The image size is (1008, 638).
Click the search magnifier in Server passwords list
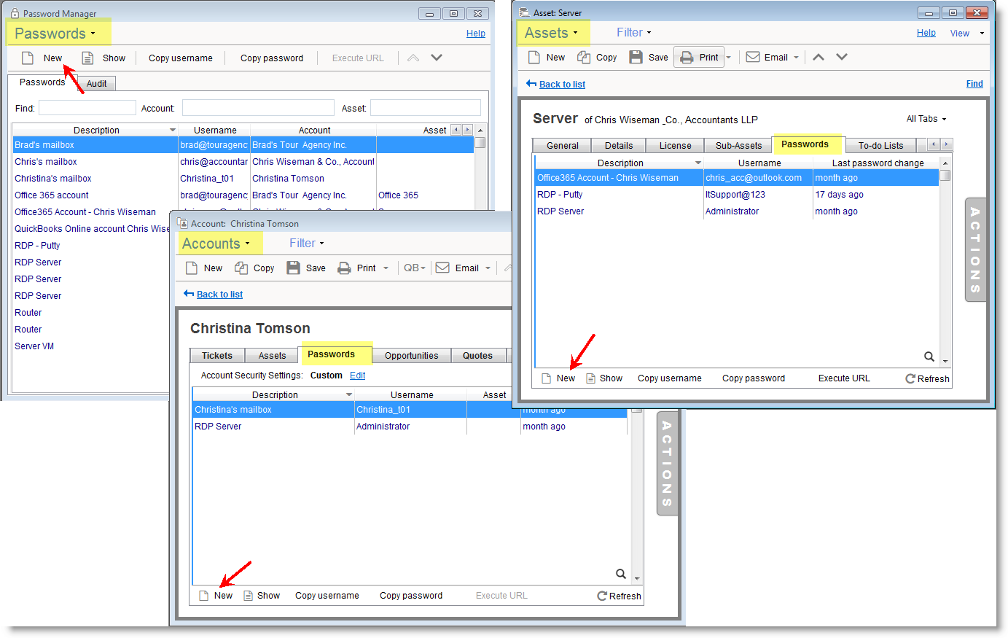929,357
